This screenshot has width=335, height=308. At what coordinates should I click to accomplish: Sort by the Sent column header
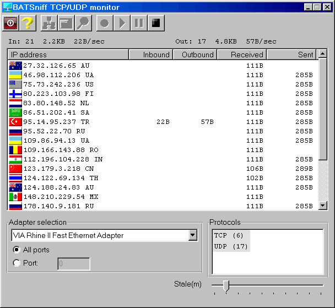point(291,55)
